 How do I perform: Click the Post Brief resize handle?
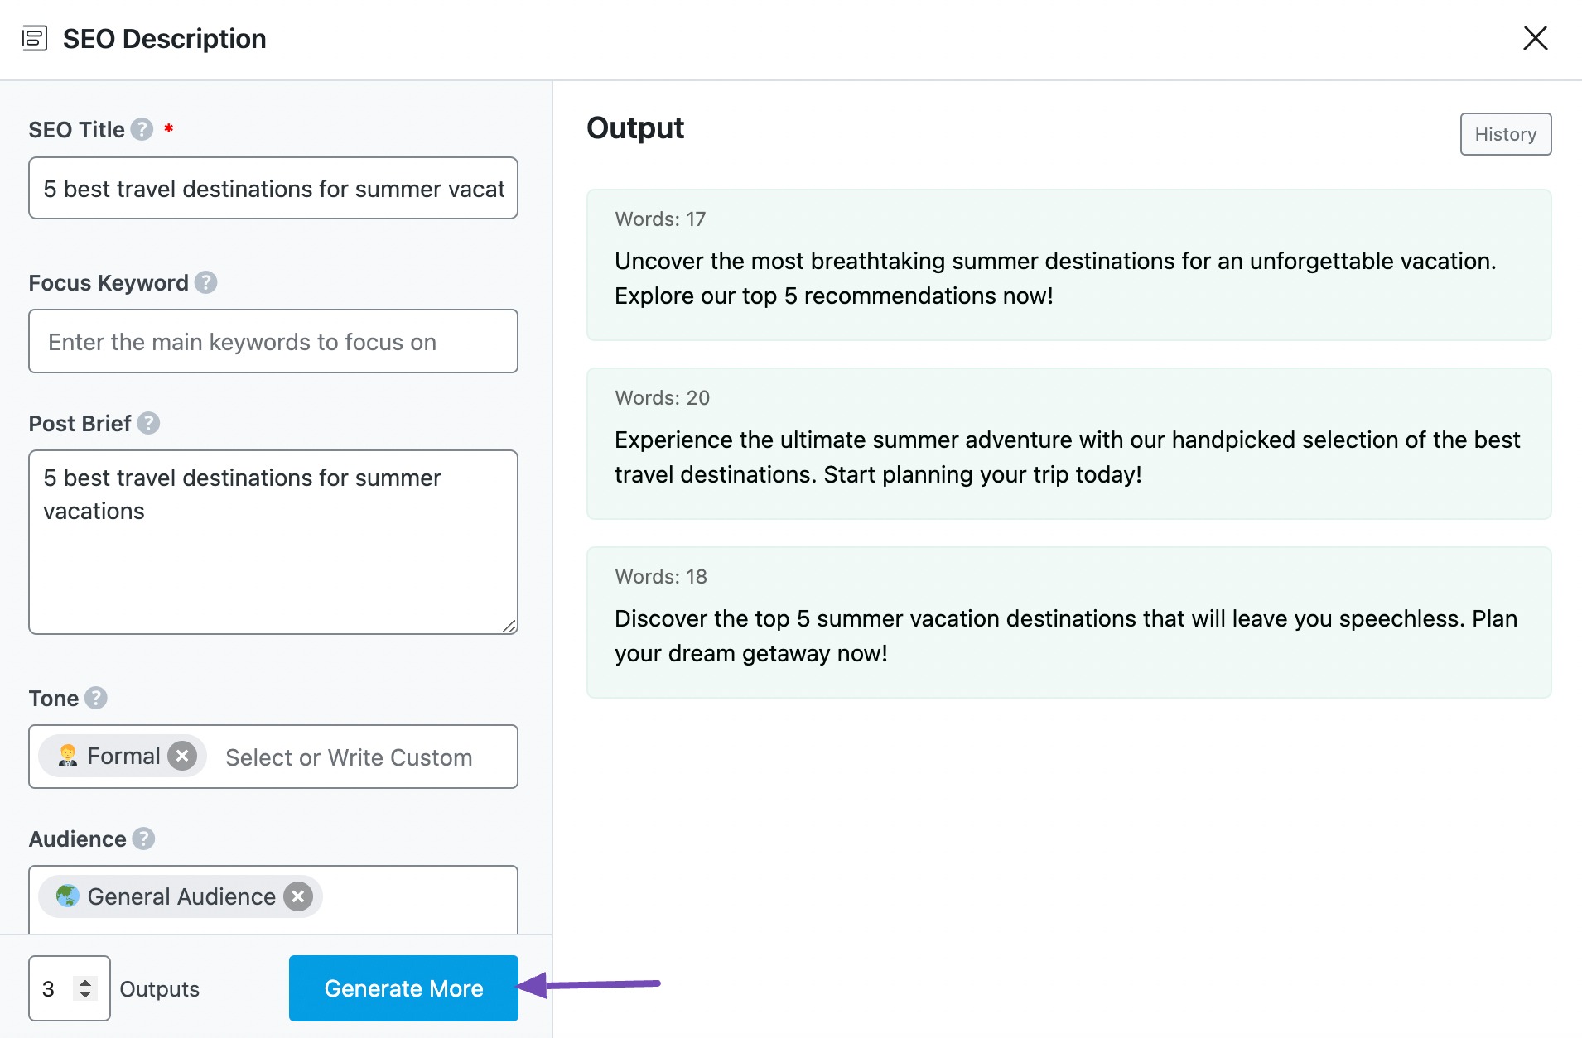coord(509,626)
